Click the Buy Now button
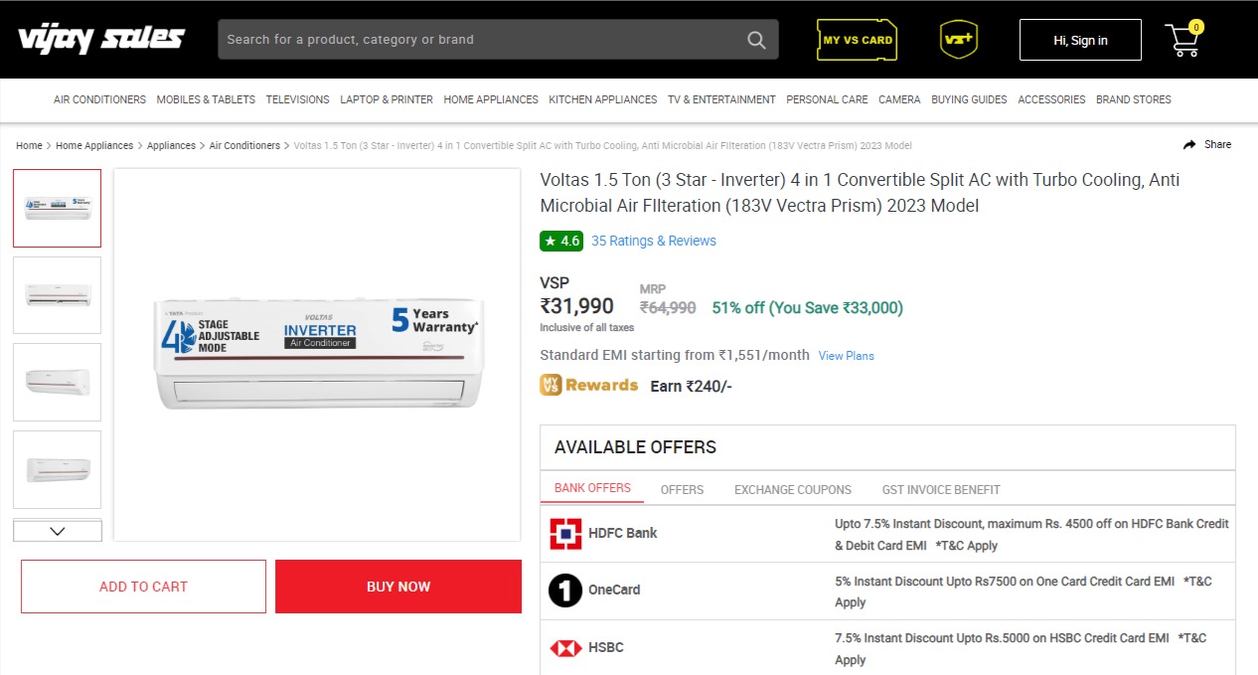Viewport: 1258px width, 675px height. (x=398, y=587)
